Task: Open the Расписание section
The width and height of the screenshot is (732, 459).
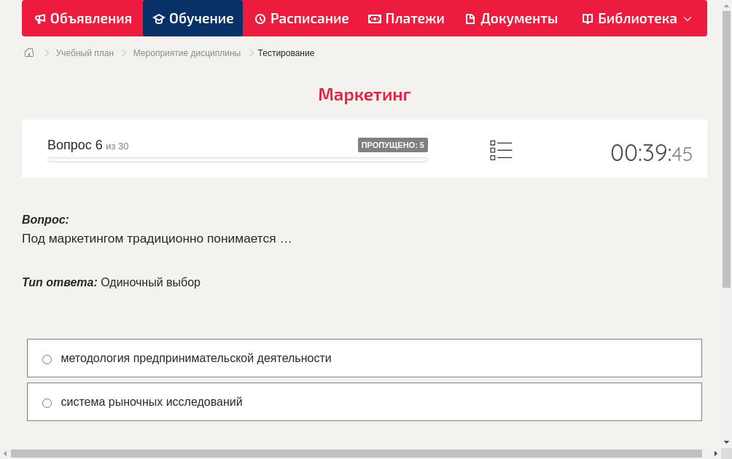Action: tap(301, 18)
